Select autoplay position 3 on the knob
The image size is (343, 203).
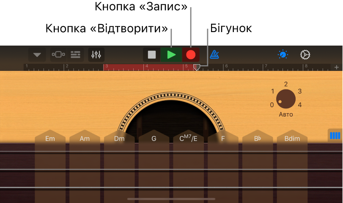[x=300, y=91]
